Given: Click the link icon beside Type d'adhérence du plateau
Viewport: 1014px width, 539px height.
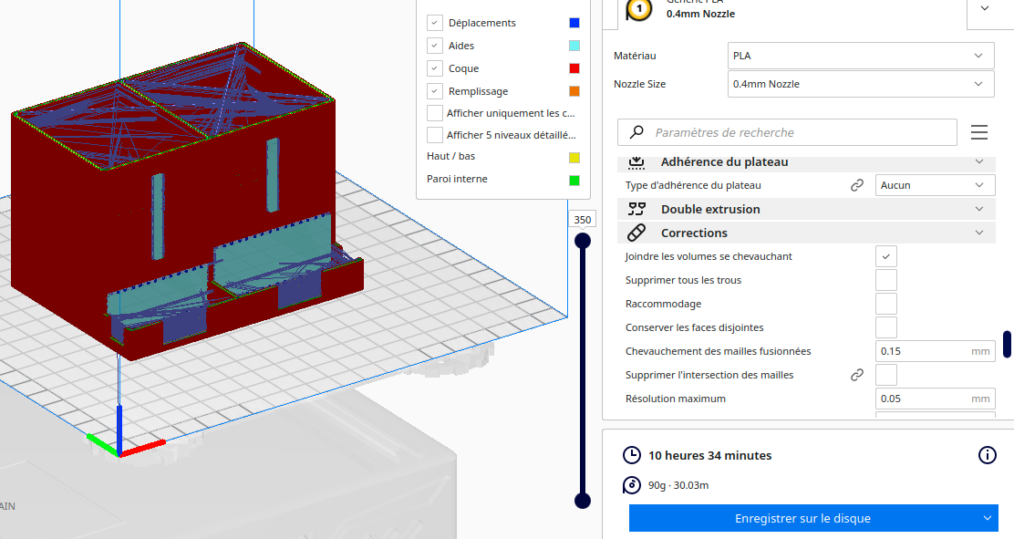Looking at the screenshot, I should pyautogui.click(x=857, y=185).
